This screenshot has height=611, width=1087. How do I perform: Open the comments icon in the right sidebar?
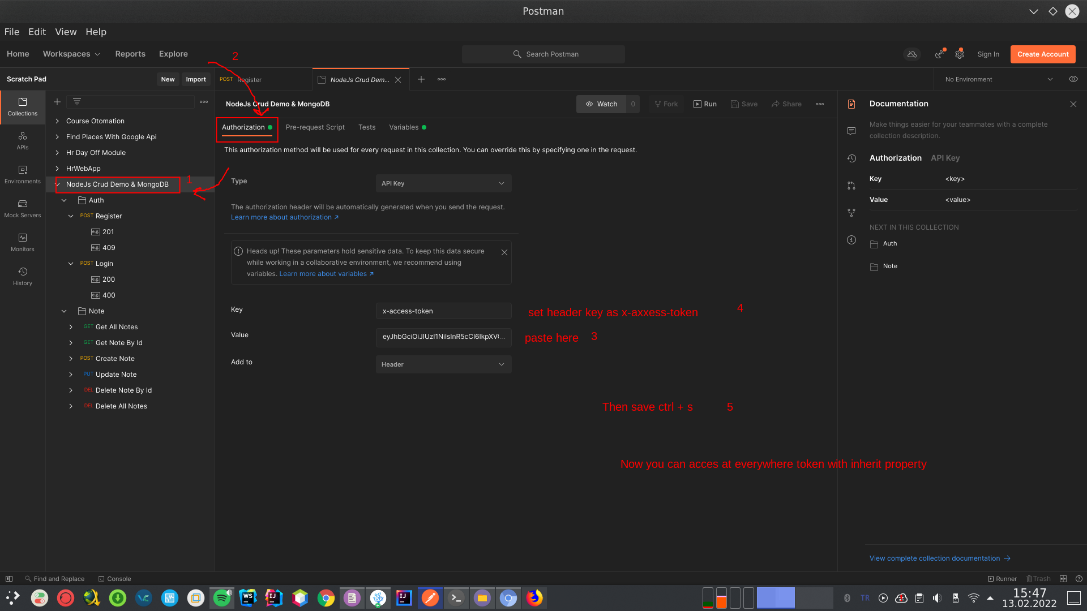[851, 131]
